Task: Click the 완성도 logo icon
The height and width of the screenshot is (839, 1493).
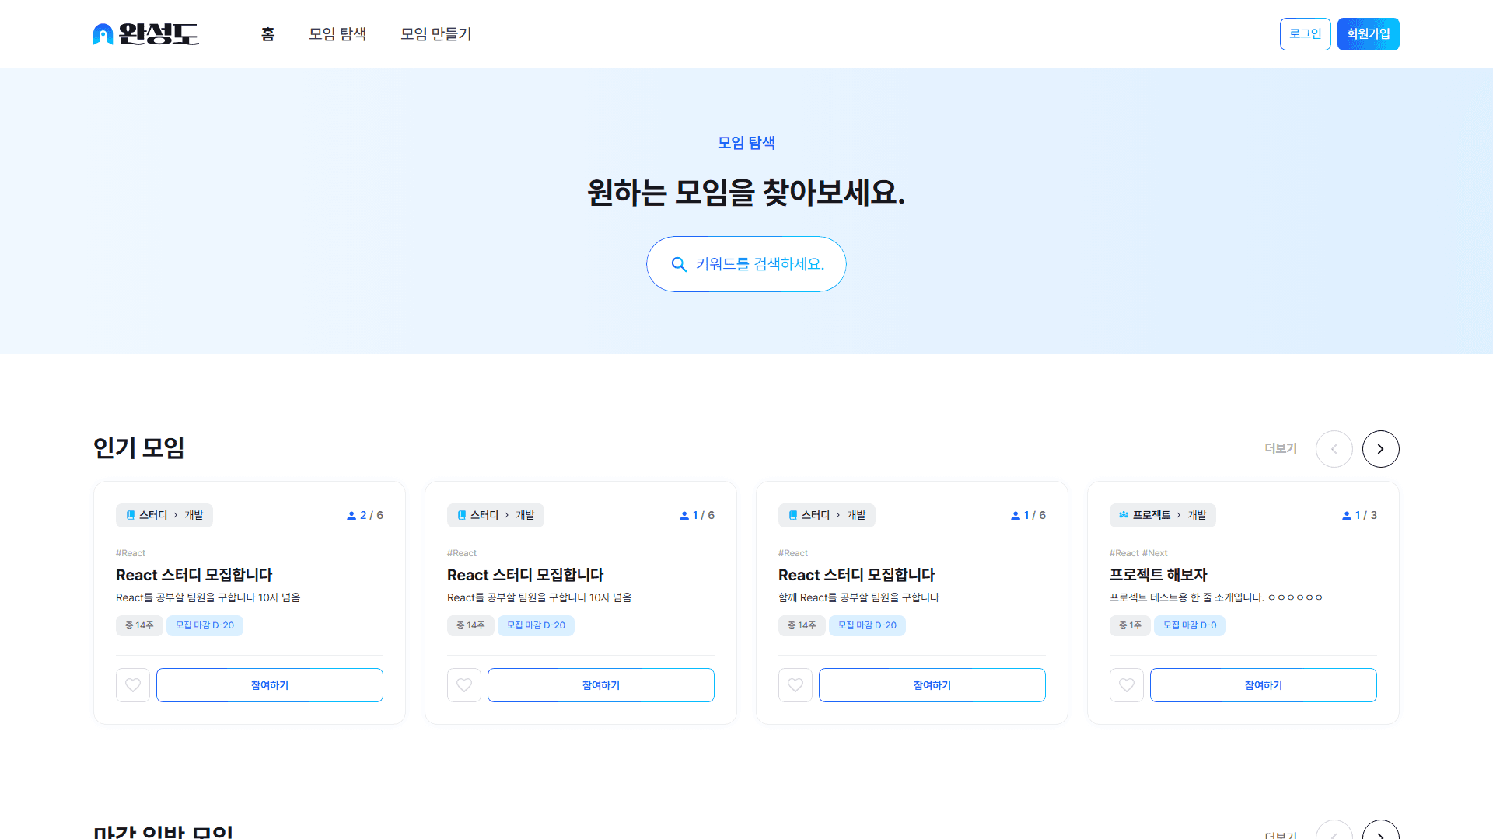Action: point(103,34)
